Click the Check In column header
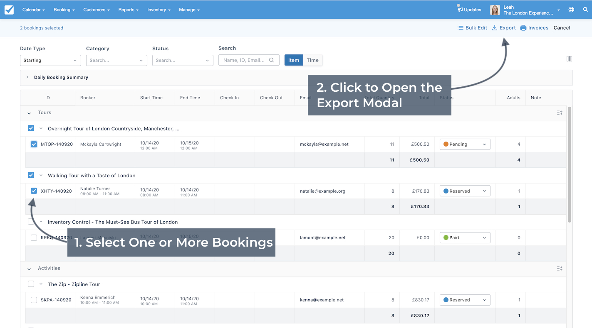 (229, 98)
